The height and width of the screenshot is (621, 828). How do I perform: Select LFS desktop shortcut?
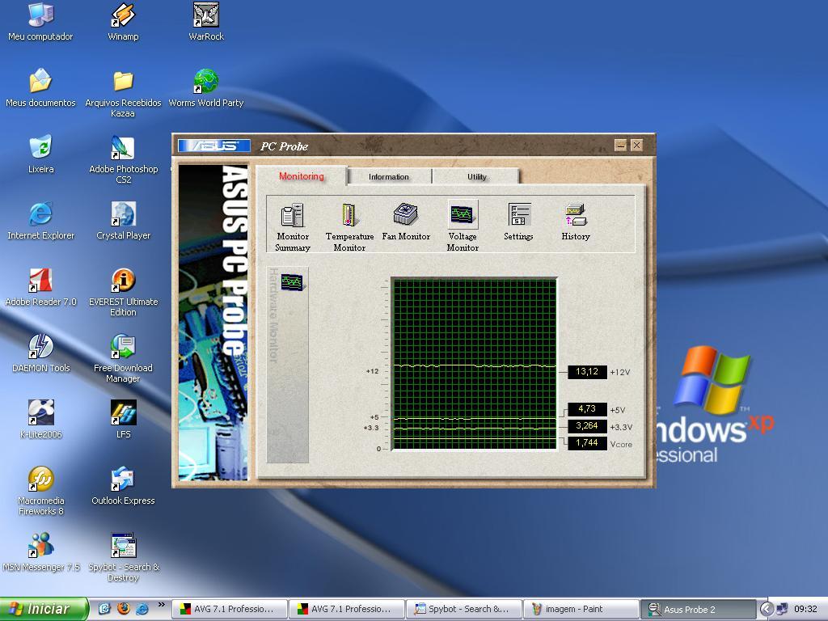pyautogui.click(x=123, y=420)
